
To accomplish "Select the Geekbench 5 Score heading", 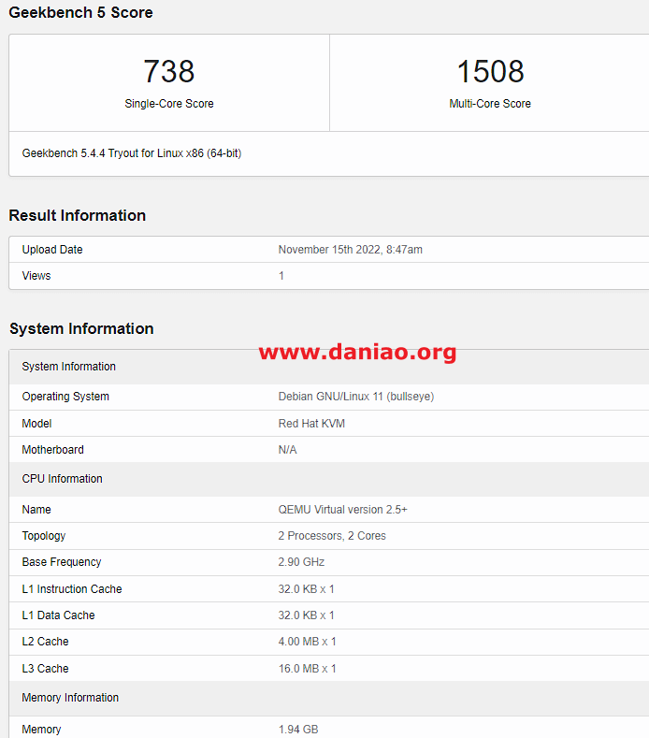I will point(80,12).
